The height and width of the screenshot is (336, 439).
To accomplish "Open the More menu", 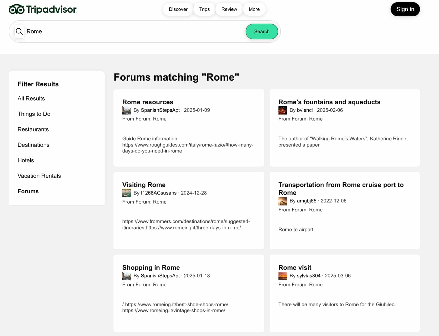I will tap(254, 9).
